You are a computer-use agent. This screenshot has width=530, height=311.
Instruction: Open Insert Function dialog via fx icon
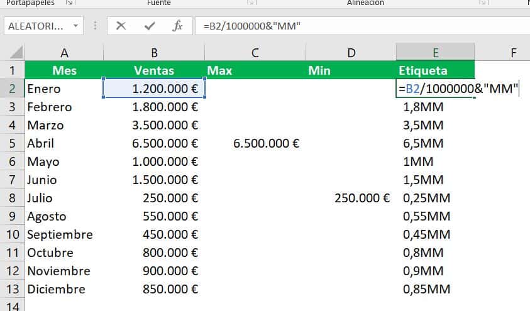(177, 26)
